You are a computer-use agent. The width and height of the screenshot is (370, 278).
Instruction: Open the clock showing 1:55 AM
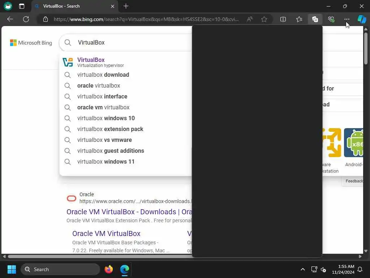pos(343,269)
